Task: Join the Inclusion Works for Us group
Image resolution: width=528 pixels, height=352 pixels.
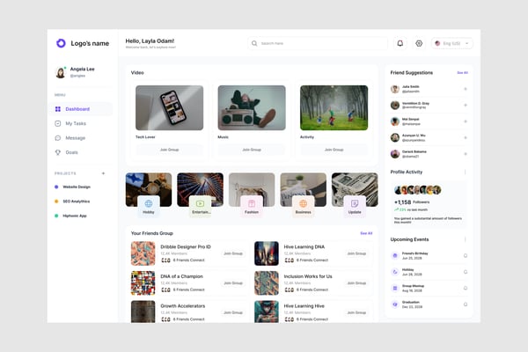Action: click(356, 283)
